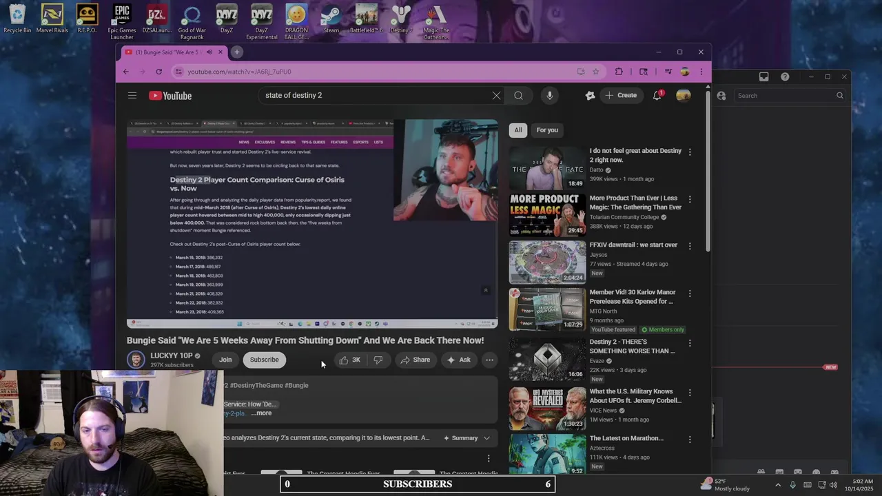Join the LUCKY 10P channel
The width and height of the screenshot is (882, 496).
pos(225,360)
